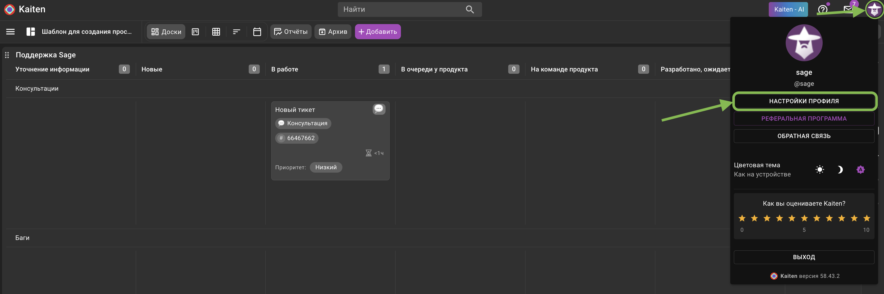Image resolution: width=884 pixels, height=294 pixels.
Task: Select the dark moon color theme
Action: point(840,170)
